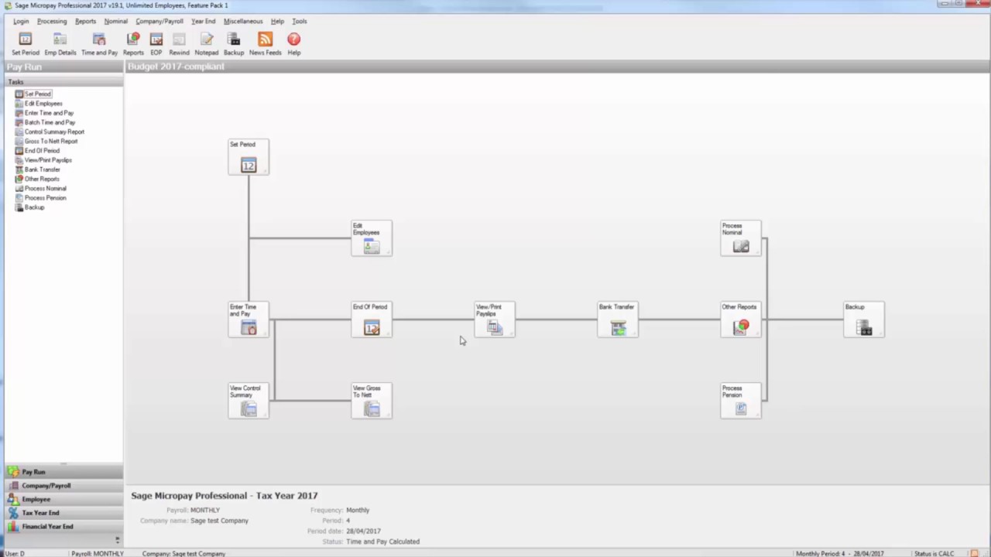Open the View/Print Payslips flowchart icon

coord(495,320)
